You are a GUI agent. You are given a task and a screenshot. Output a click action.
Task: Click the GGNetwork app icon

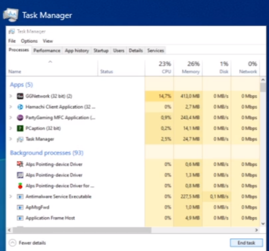(x=20, y=96)
